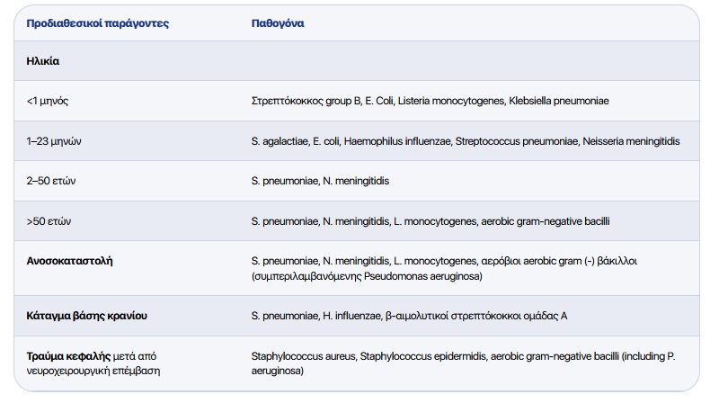The image size is (719, 412).
Task: Click the "2–50 ετών" age cell
Action: [51, 181]
